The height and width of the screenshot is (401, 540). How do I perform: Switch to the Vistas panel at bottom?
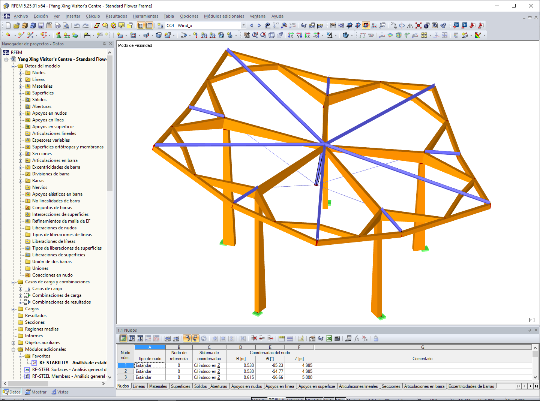tap(60, 392)
